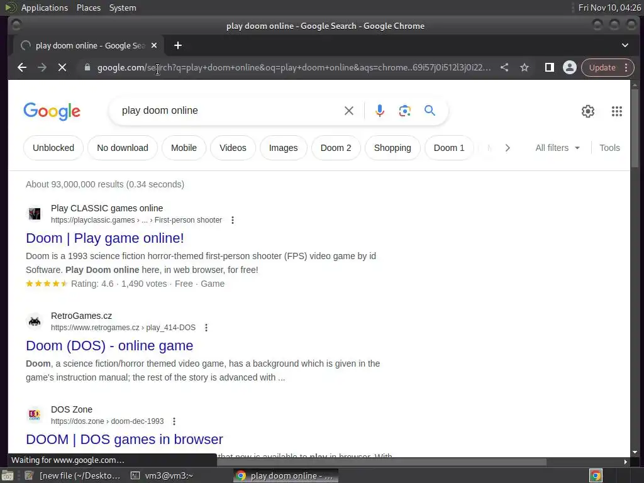Open the Places menu
This screenshot has height=483, width=644.
click(x=88, y=8)
